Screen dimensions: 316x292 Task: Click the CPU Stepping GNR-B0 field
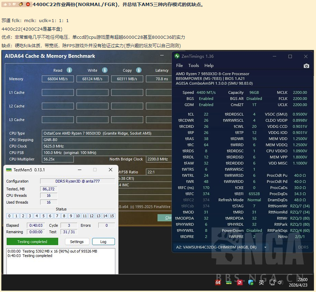(107, 140)
